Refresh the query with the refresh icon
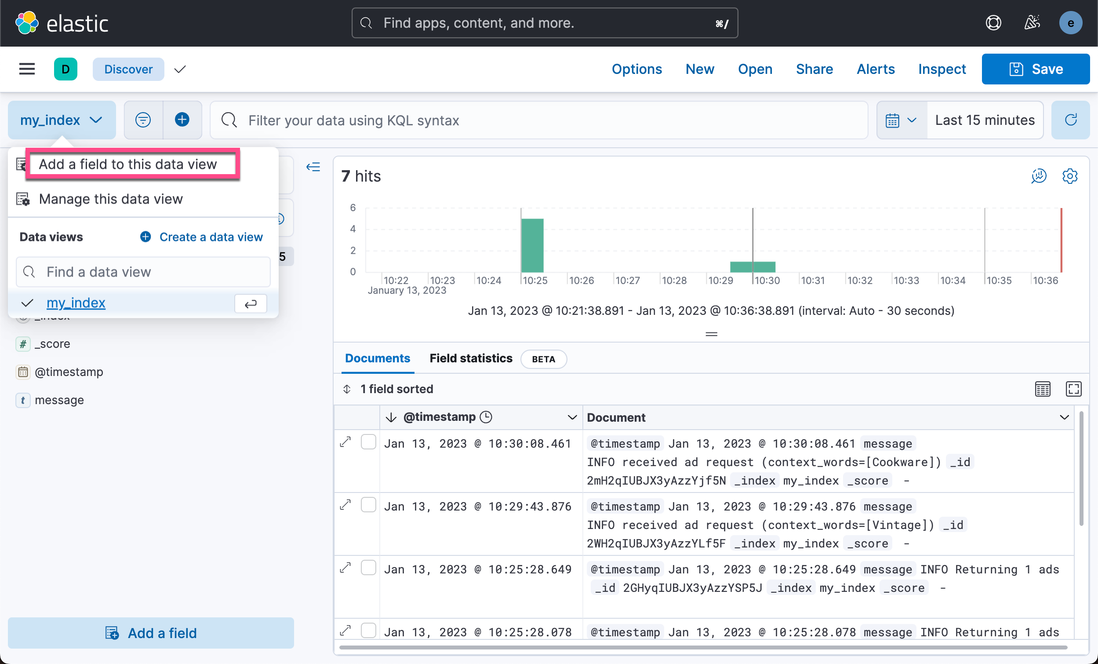The height and width of the screenshot is (664, 1098). pyautogui.click(x=1071, y=120)
